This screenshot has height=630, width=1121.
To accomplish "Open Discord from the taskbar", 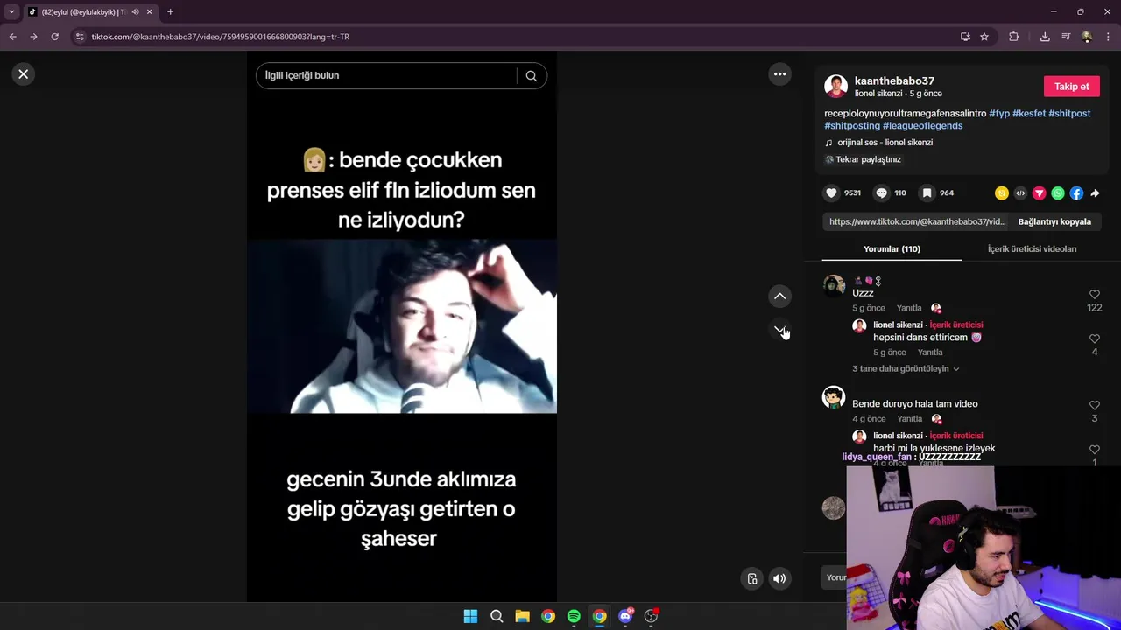I will tap(625, 616).
